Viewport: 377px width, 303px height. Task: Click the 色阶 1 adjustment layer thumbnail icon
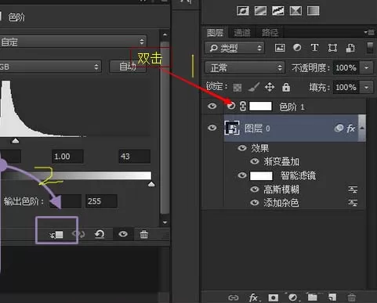coord(231,106)
